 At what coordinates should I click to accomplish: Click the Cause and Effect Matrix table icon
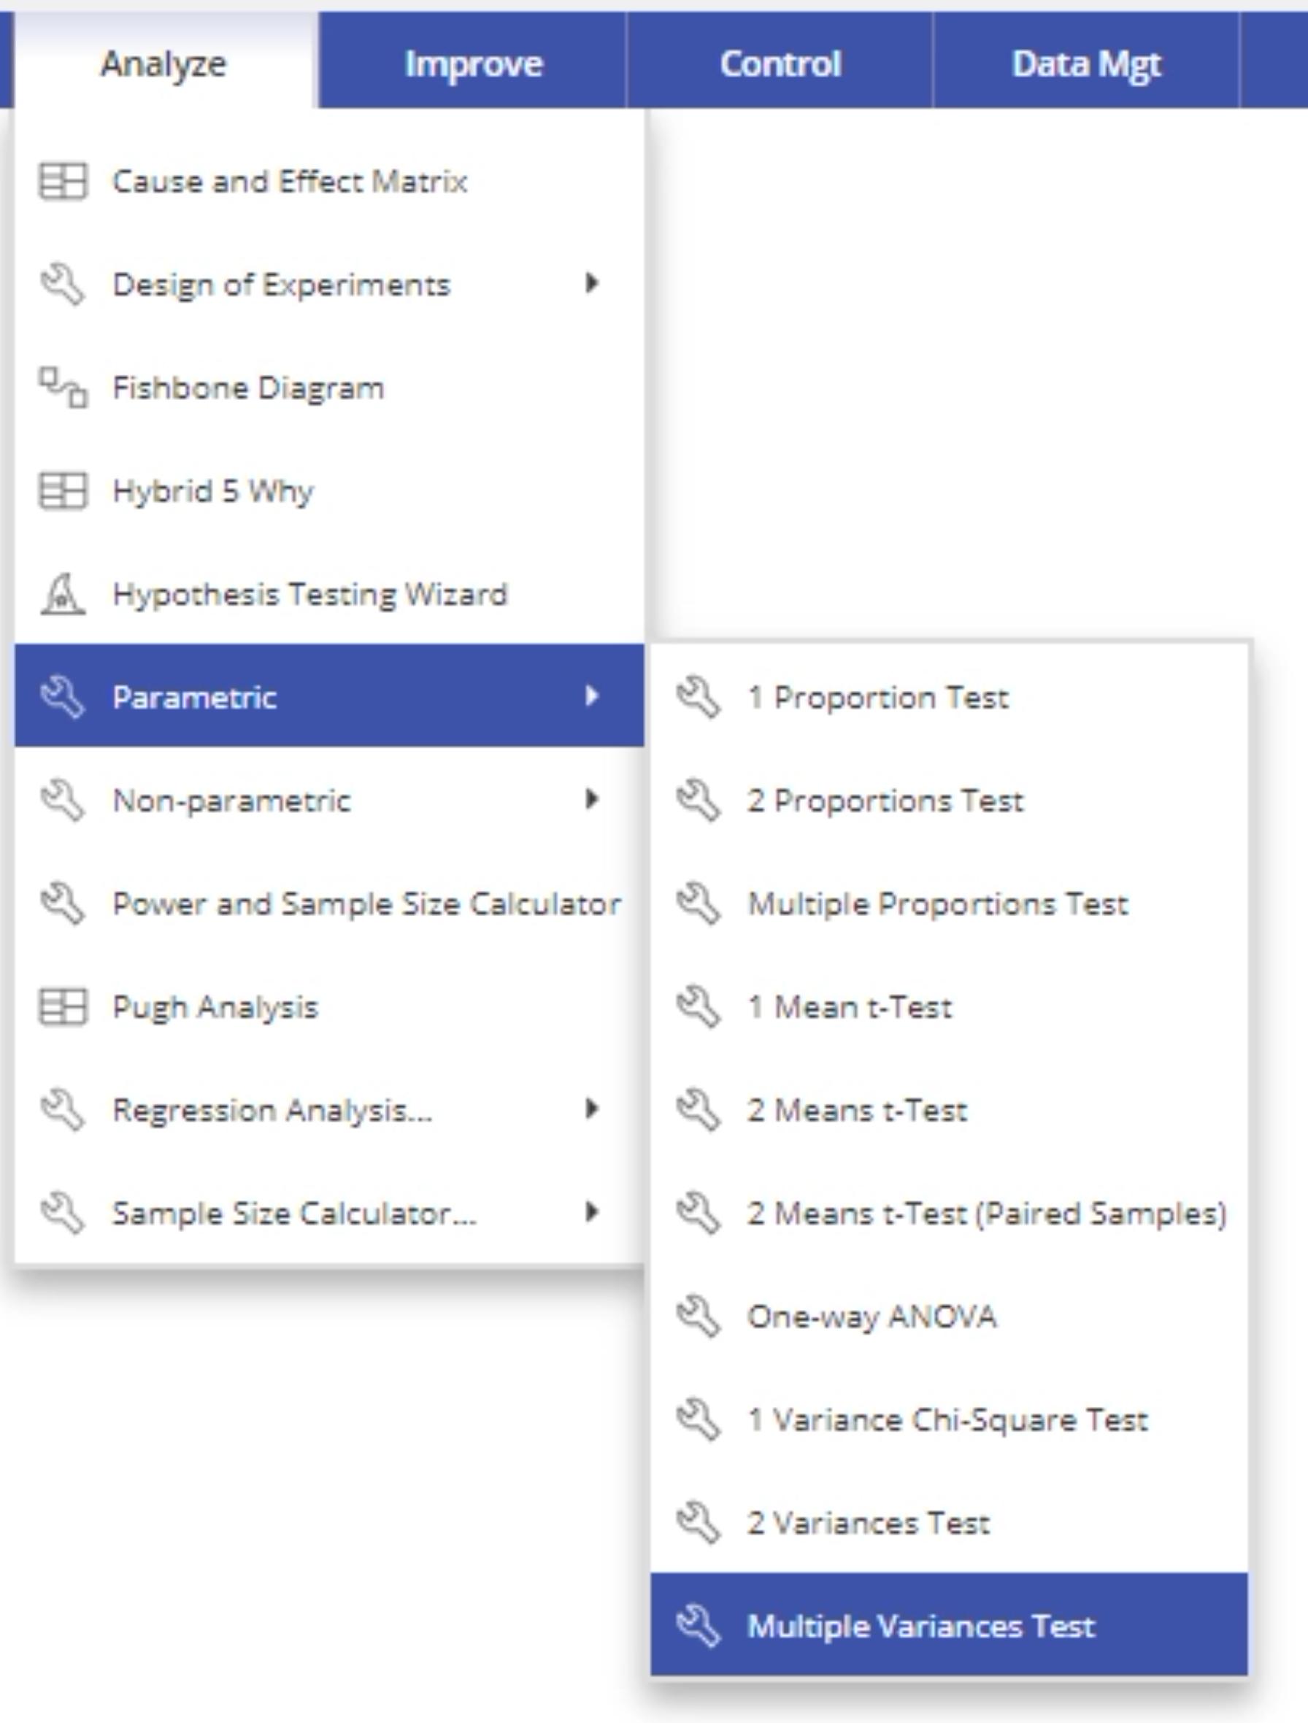tap(62, 182)
